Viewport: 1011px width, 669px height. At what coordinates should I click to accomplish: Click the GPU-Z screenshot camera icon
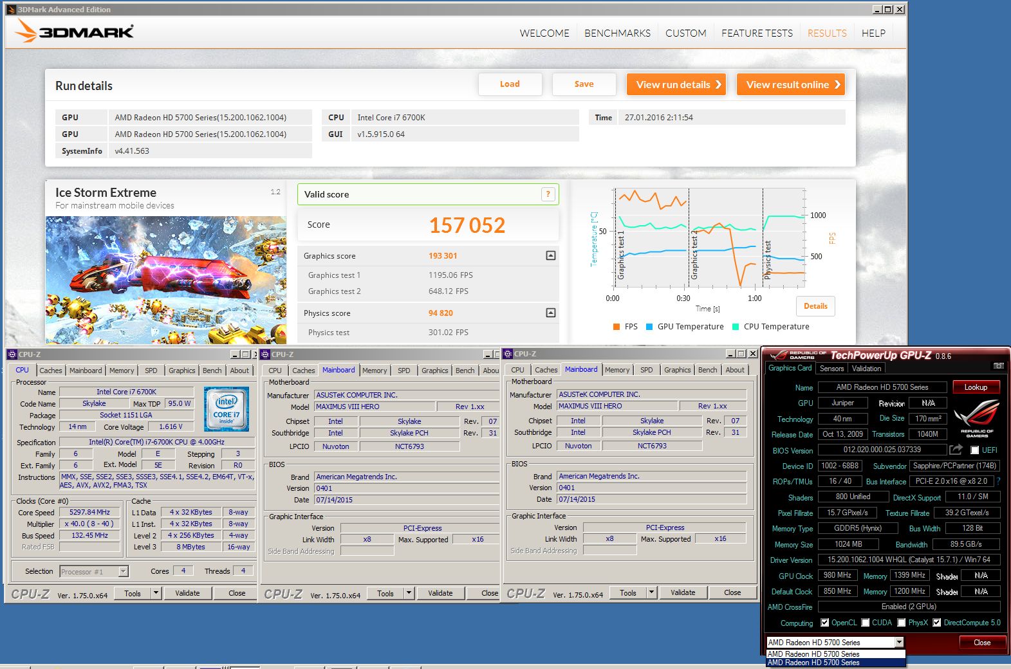(998, 366)
